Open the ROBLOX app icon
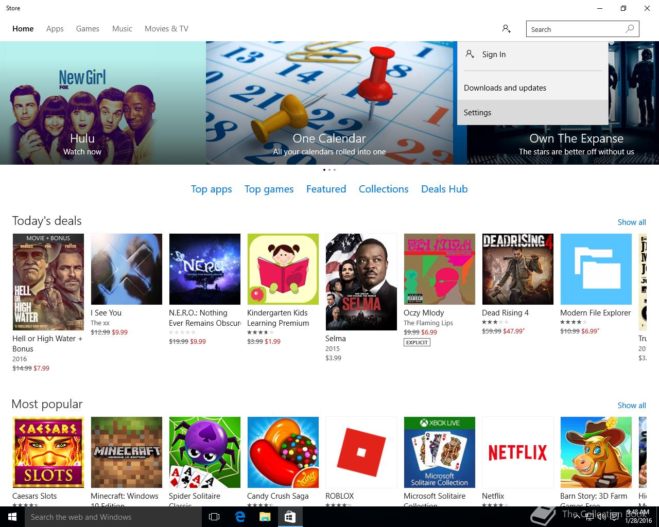 (361, 452)
